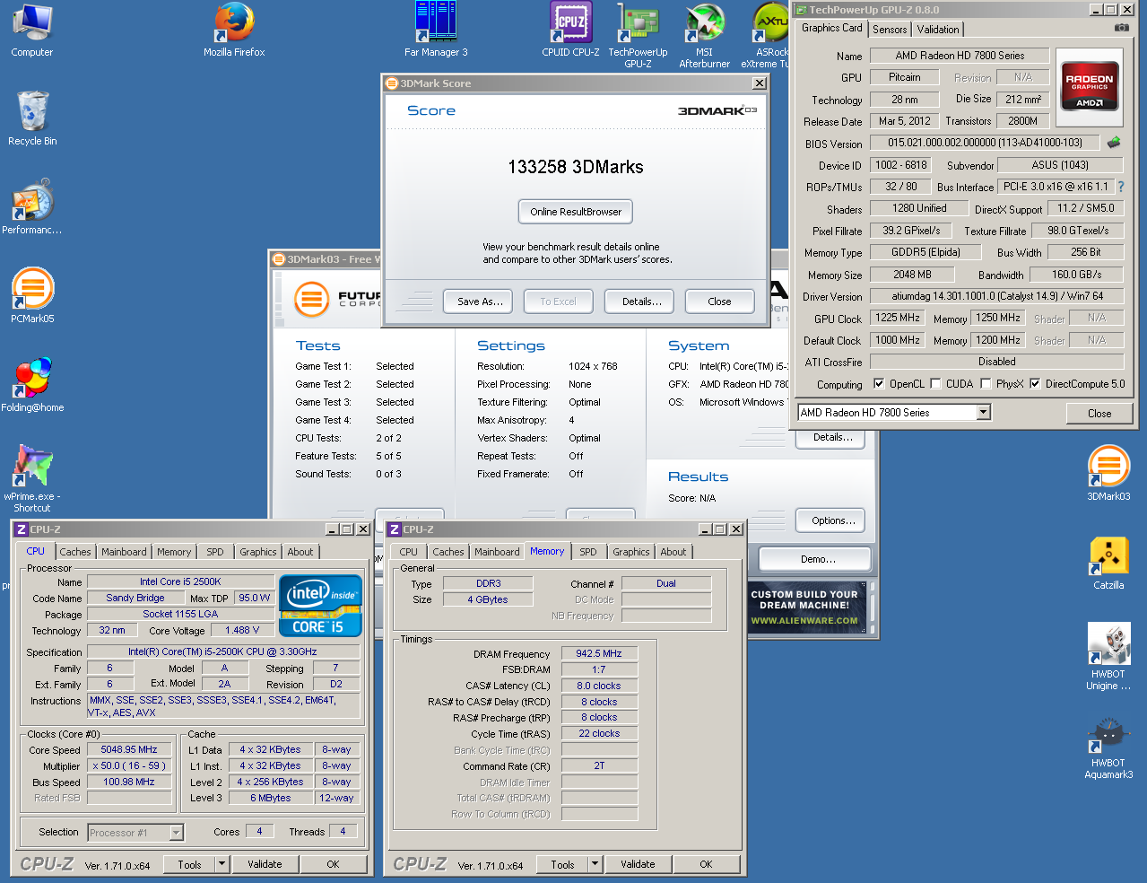Click the Demo button in 3DMark03

[x=816, y=559]
